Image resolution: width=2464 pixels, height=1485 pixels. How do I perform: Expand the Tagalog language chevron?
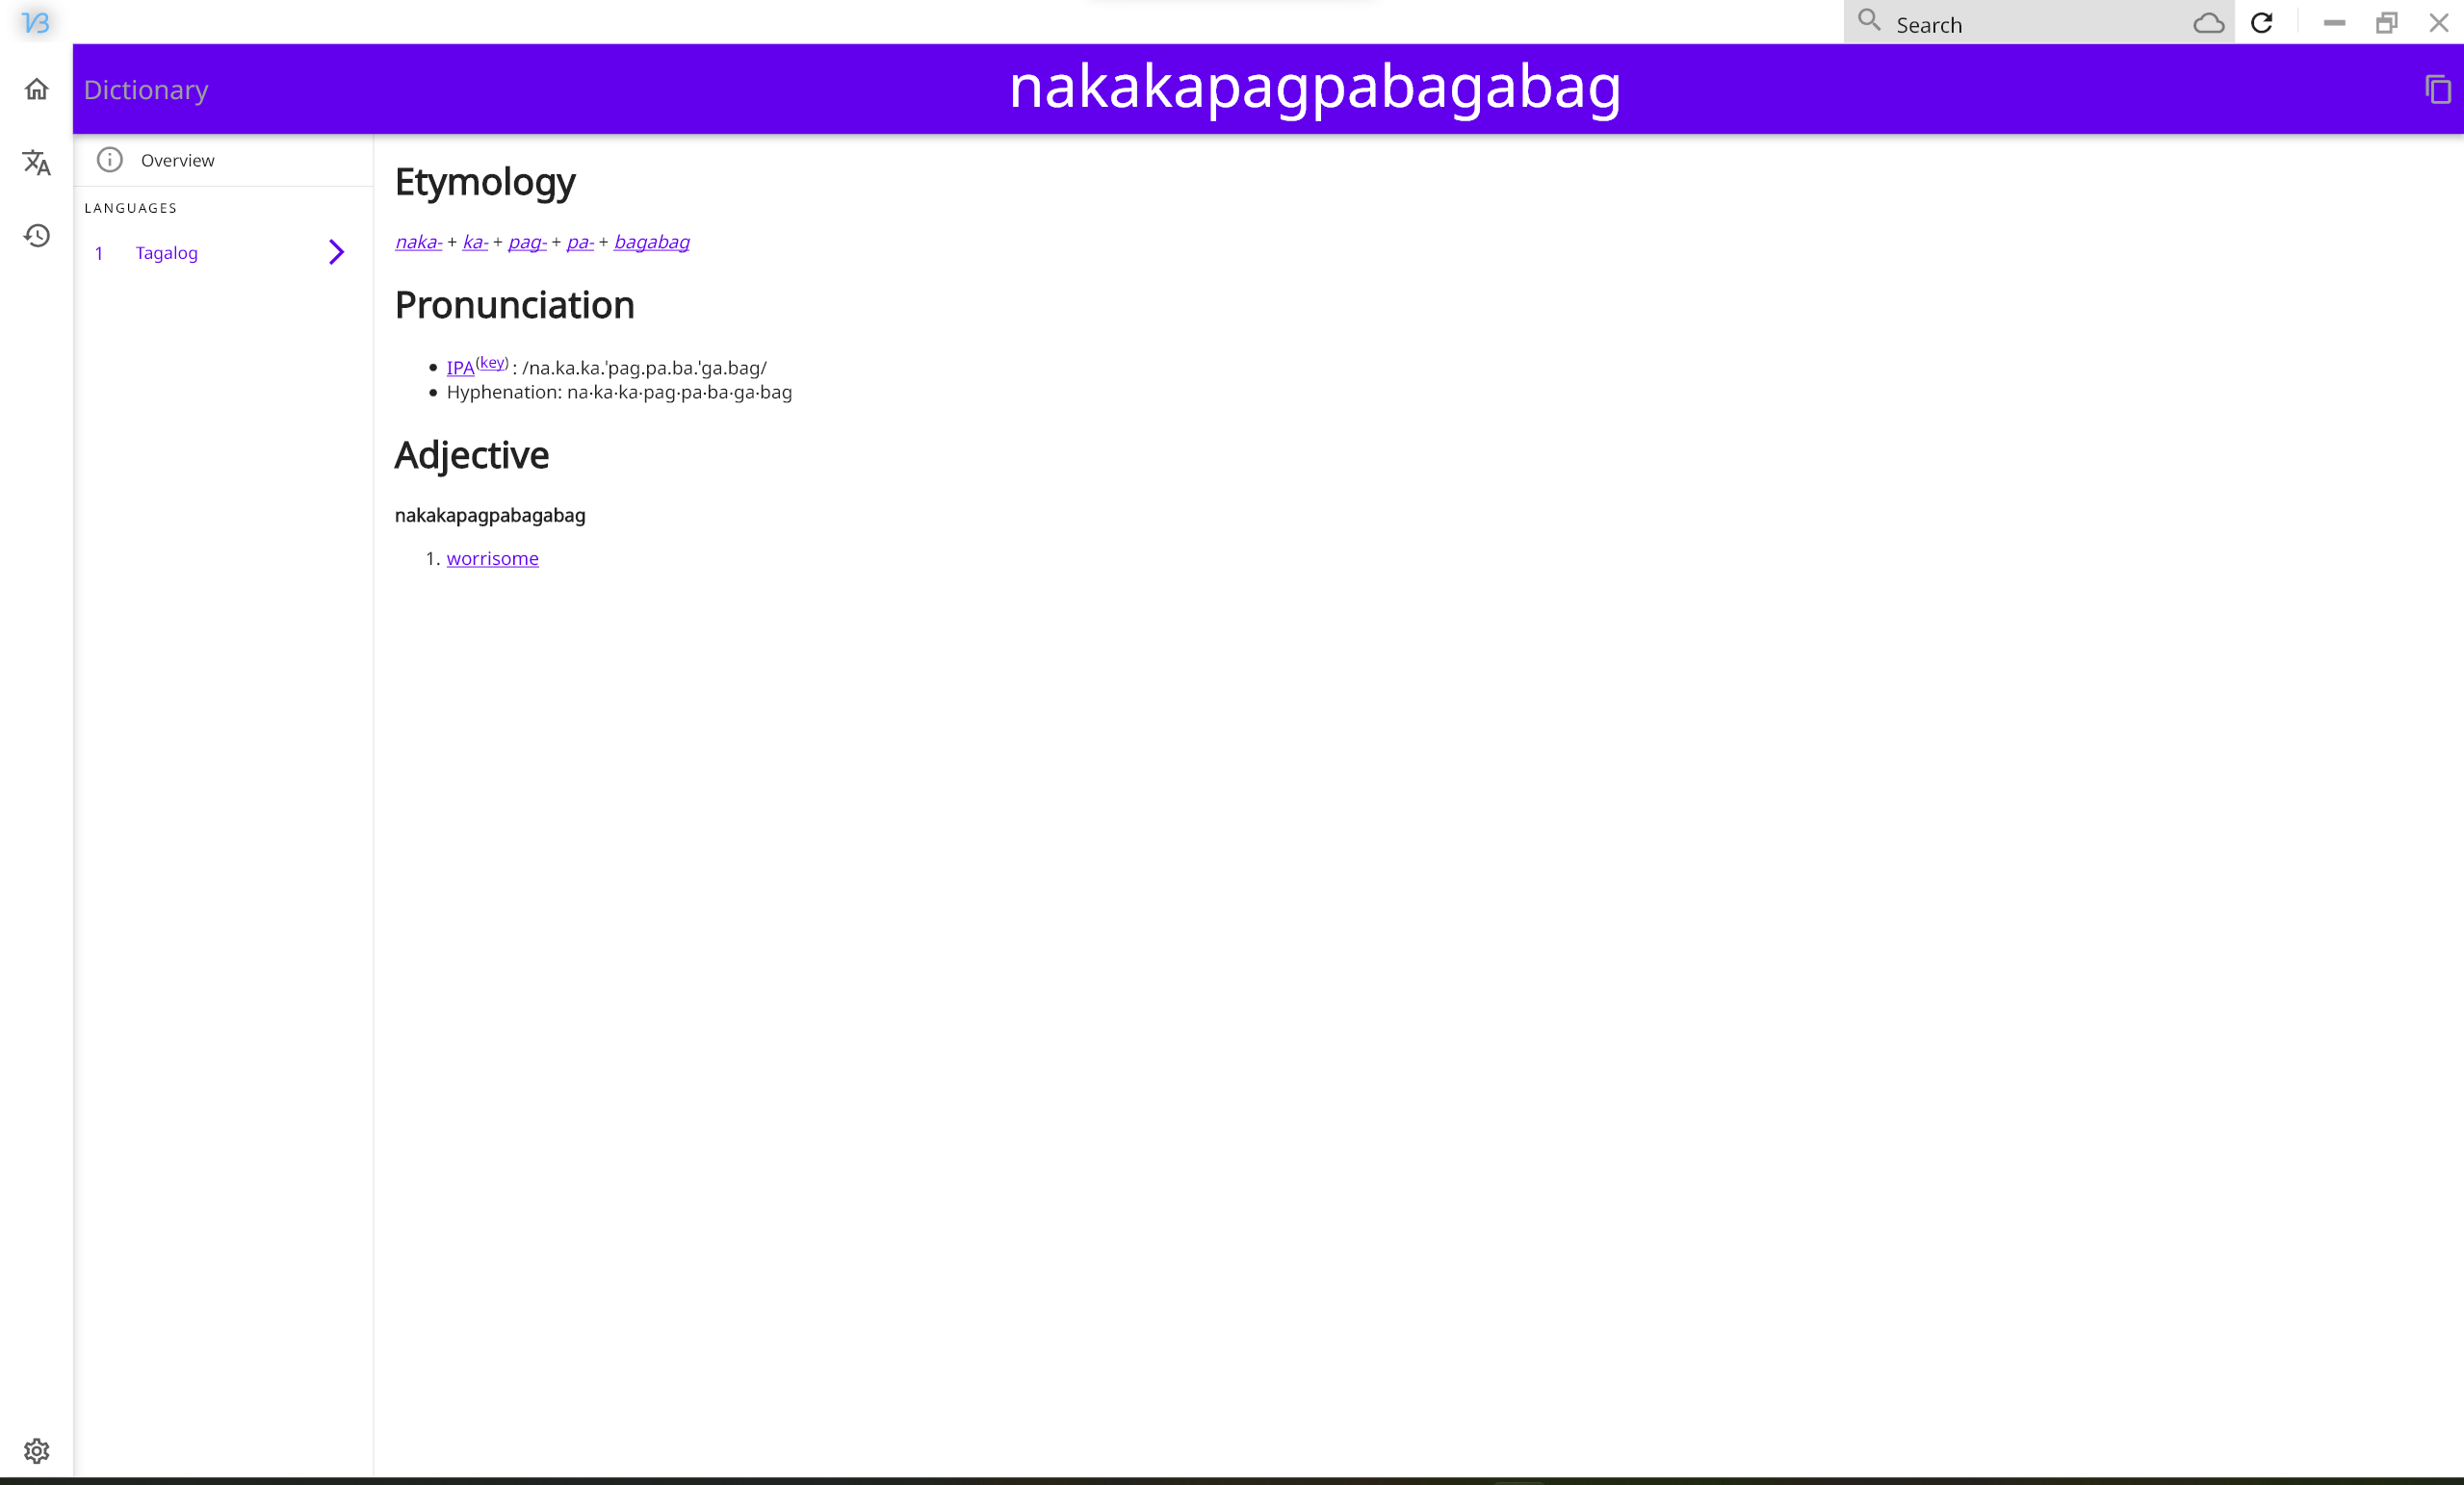tap(336, 252)
